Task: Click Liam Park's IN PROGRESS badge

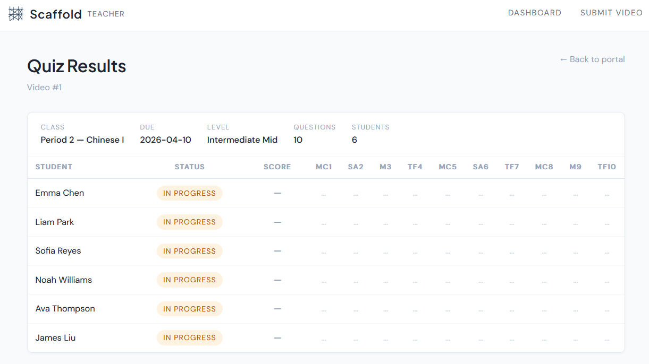Action: click(x=189, y=222)
